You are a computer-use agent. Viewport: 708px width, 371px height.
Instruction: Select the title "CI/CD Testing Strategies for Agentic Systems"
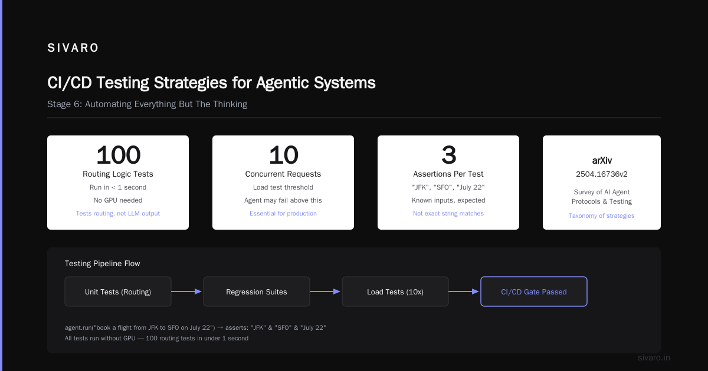211,82
